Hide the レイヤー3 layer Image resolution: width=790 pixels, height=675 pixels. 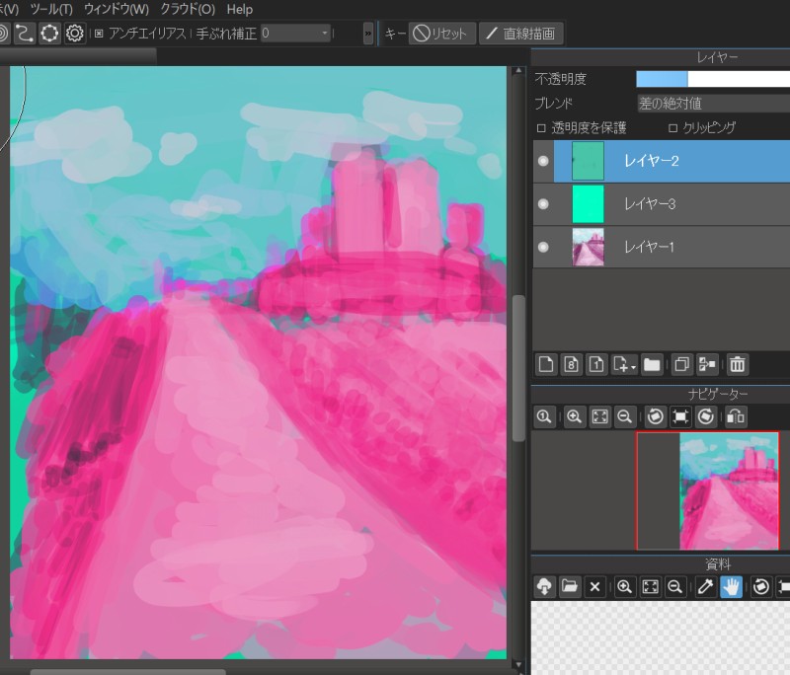click(543, 204)
